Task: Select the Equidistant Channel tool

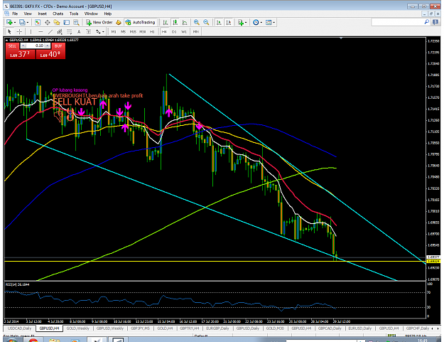Action: click(x=60, y=32)
